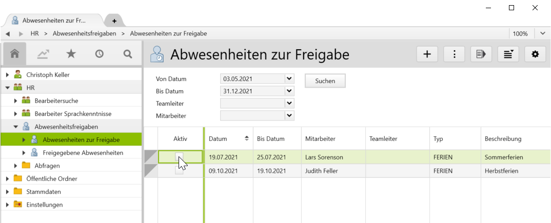This screenshot has height=223, width=551.
Task: Tick Aktiv checkbox for Lars Sorenson
Action: pyautogui.click(x=179, y=157)
